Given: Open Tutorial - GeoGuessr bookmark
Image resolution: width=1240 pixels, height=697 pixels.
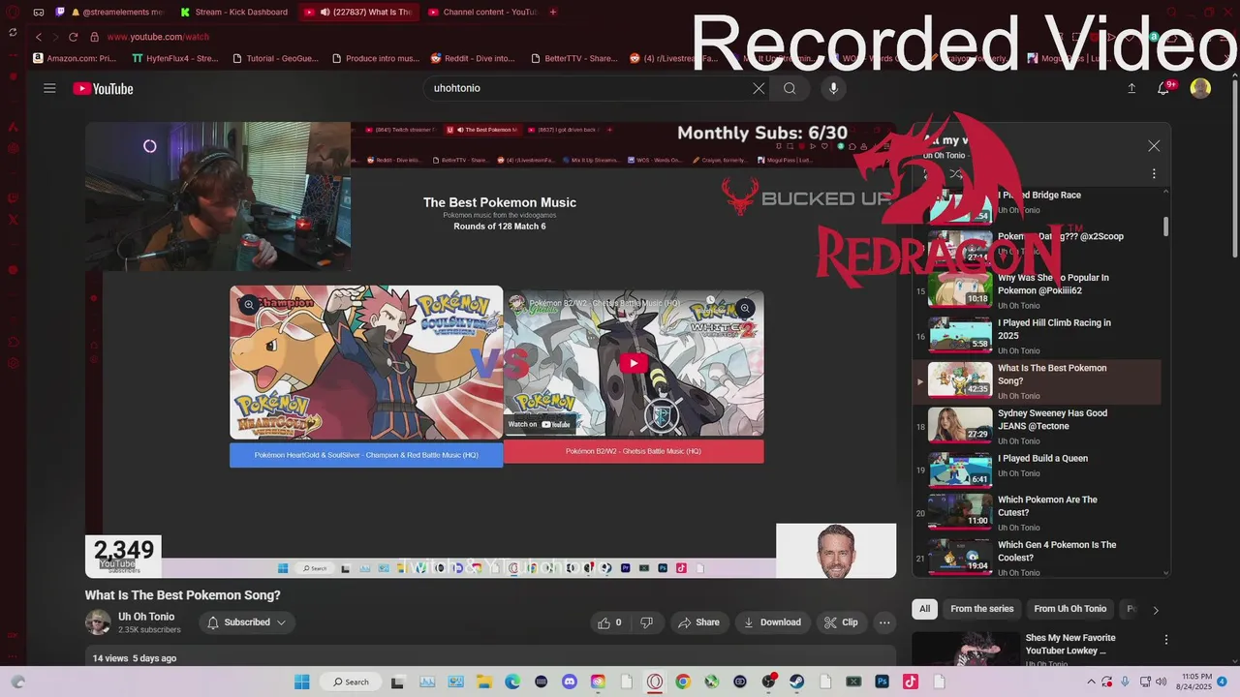Looking at the screenshot, I should tap(275, 58).
